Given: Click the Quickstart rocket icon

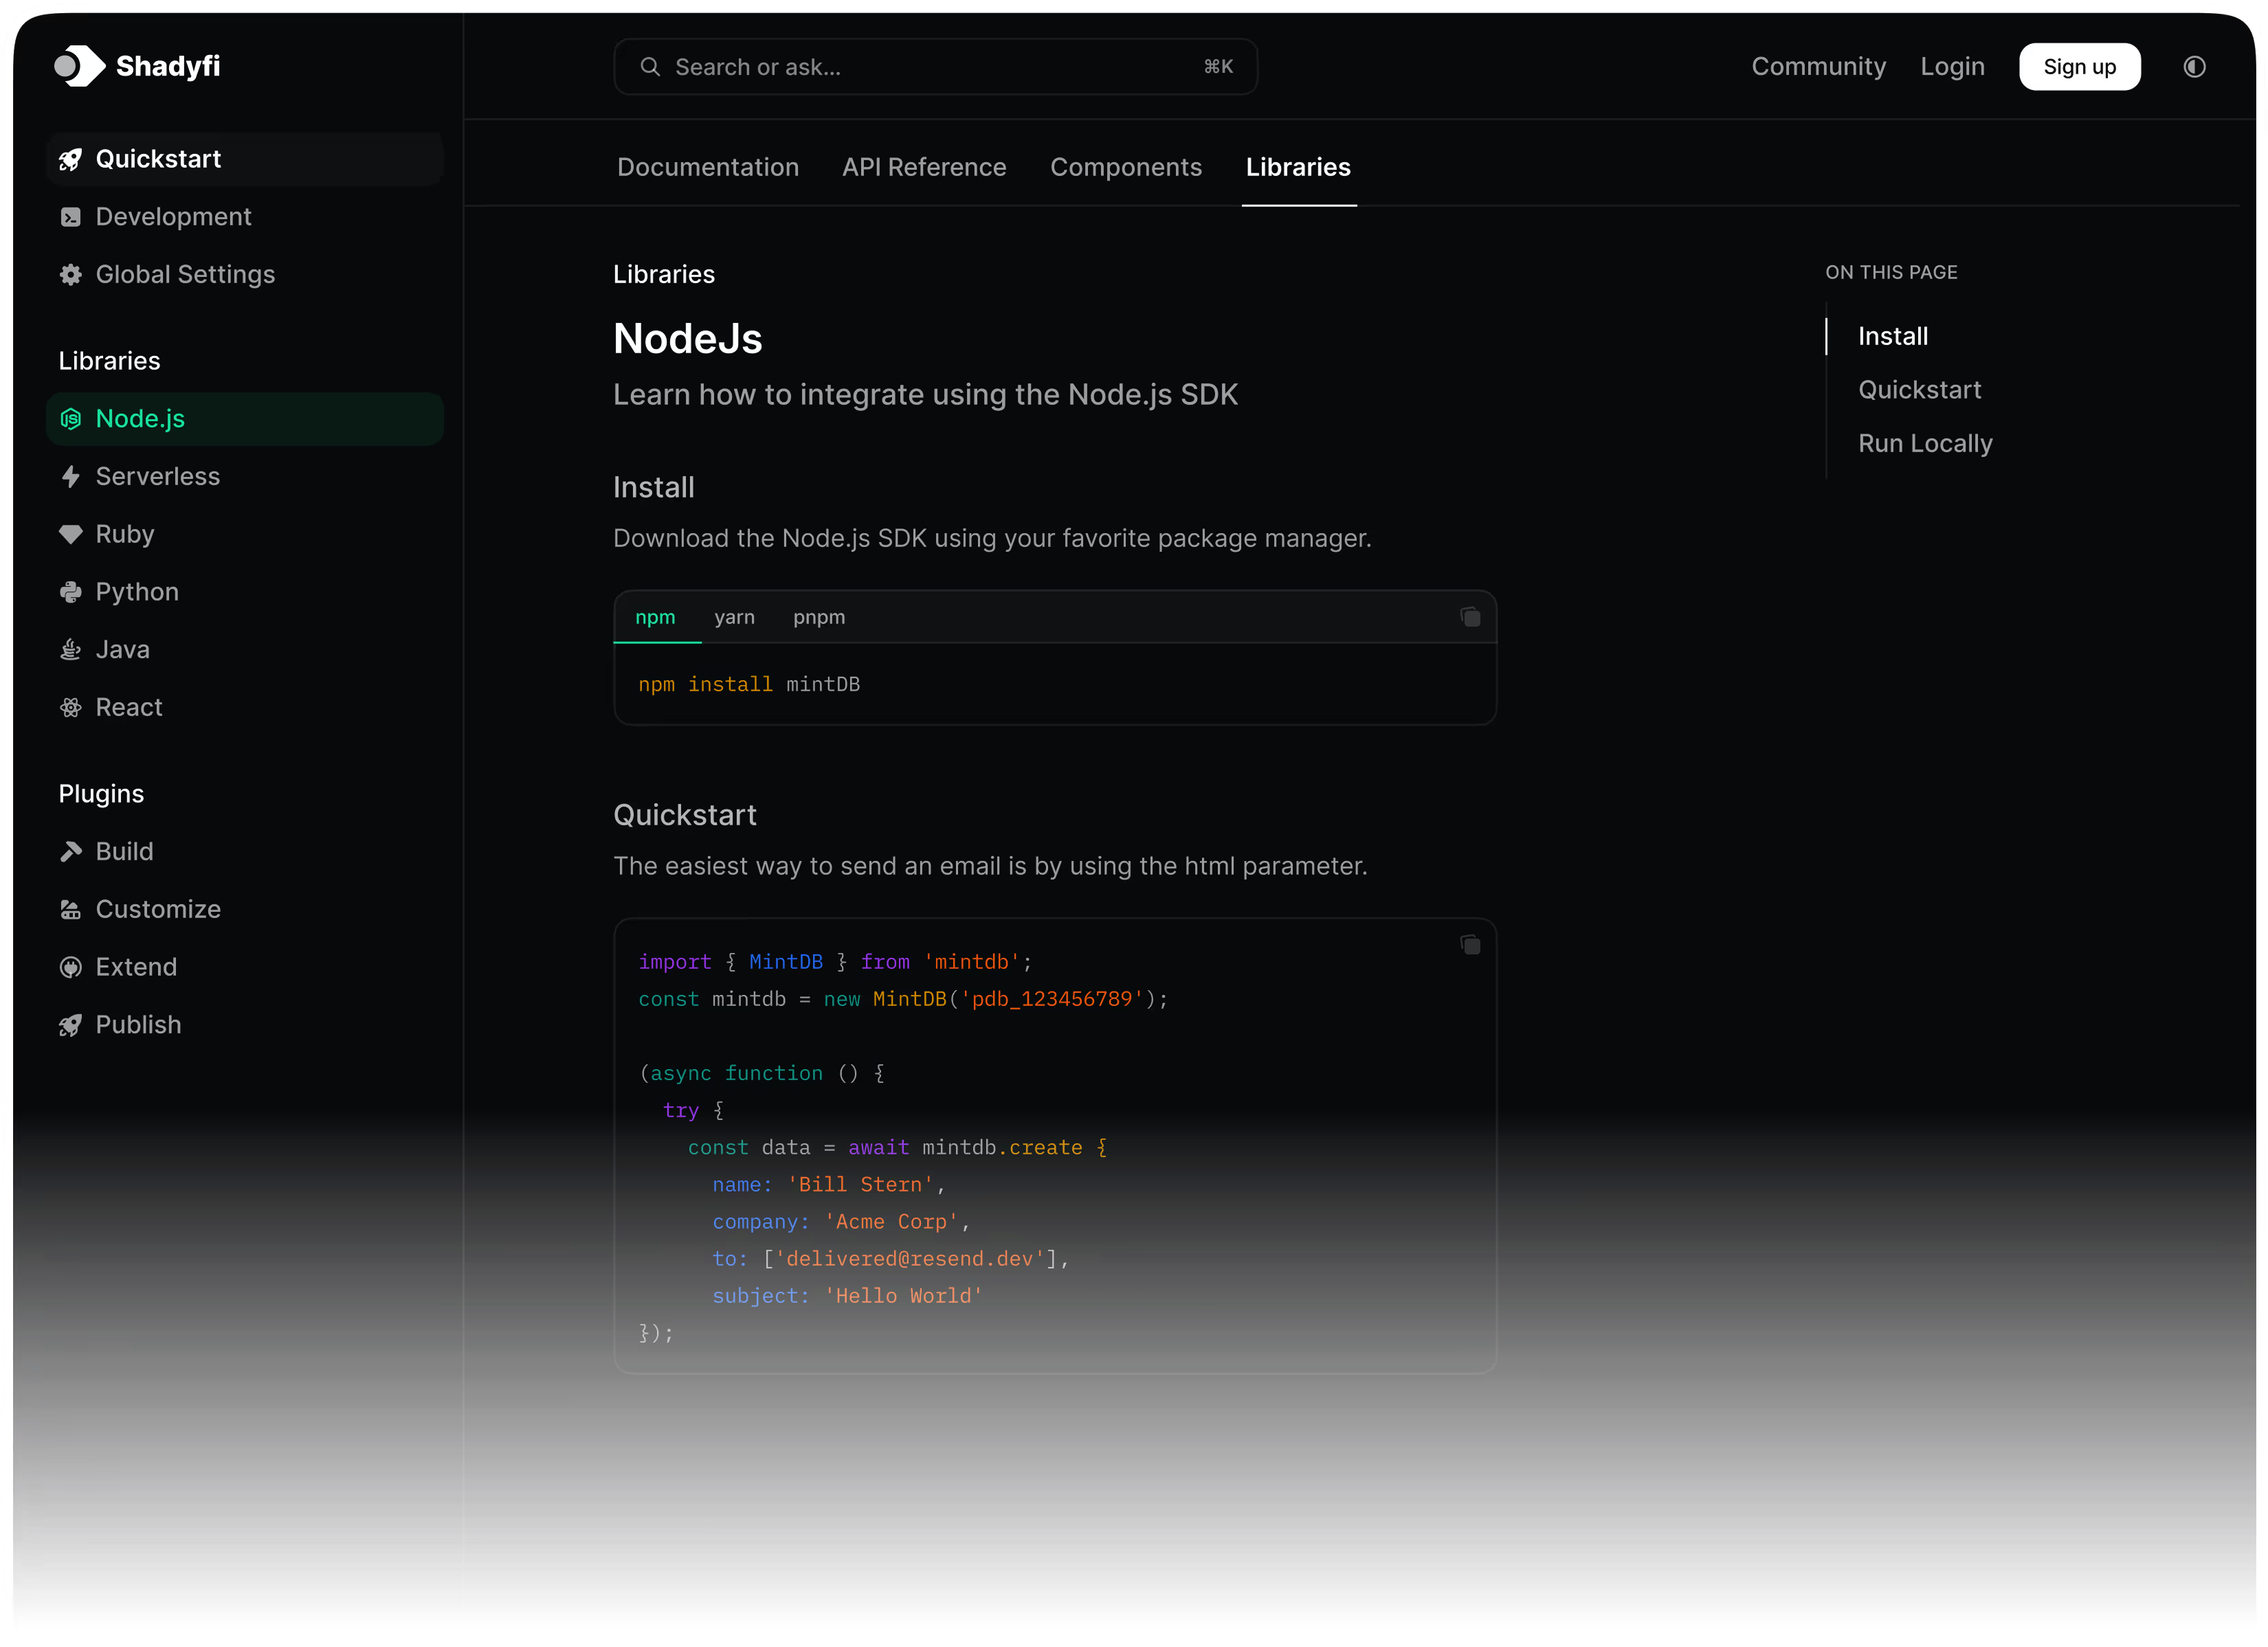Looking at the screenshot, I should (x=70, y=159).
